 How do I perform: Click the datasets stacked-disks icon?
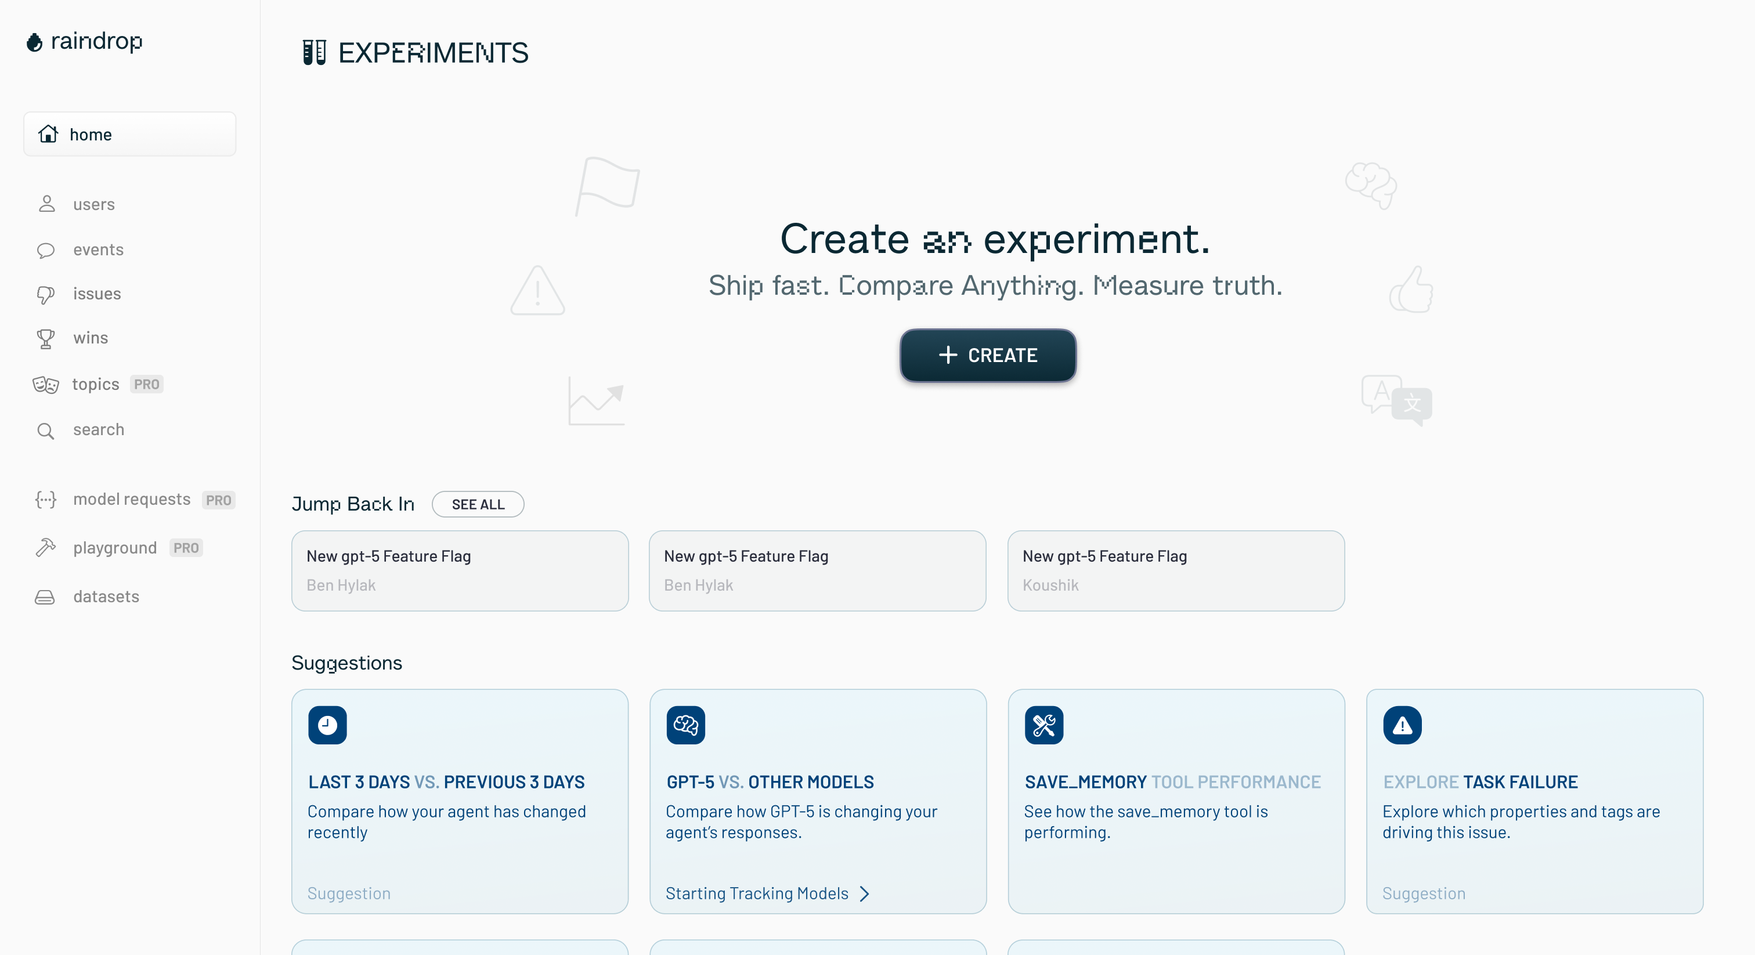click(46, 596)
